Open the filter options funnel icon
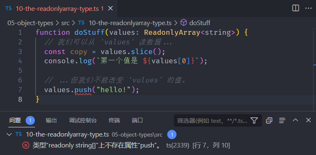The image size is (316, 155). click(254, 120)
